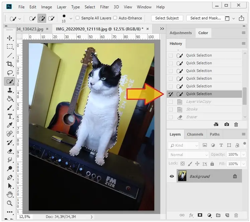Create a new group folder
The image size is (250, 222).
218,215
